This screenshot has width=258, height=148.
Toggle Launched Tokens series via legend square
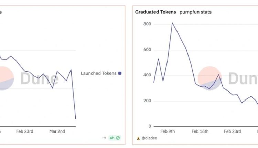(x=120, y=73)
